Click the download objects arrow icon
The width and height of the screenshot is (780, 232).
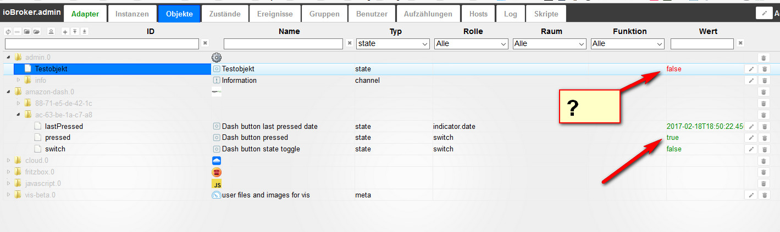click(84, 32)
